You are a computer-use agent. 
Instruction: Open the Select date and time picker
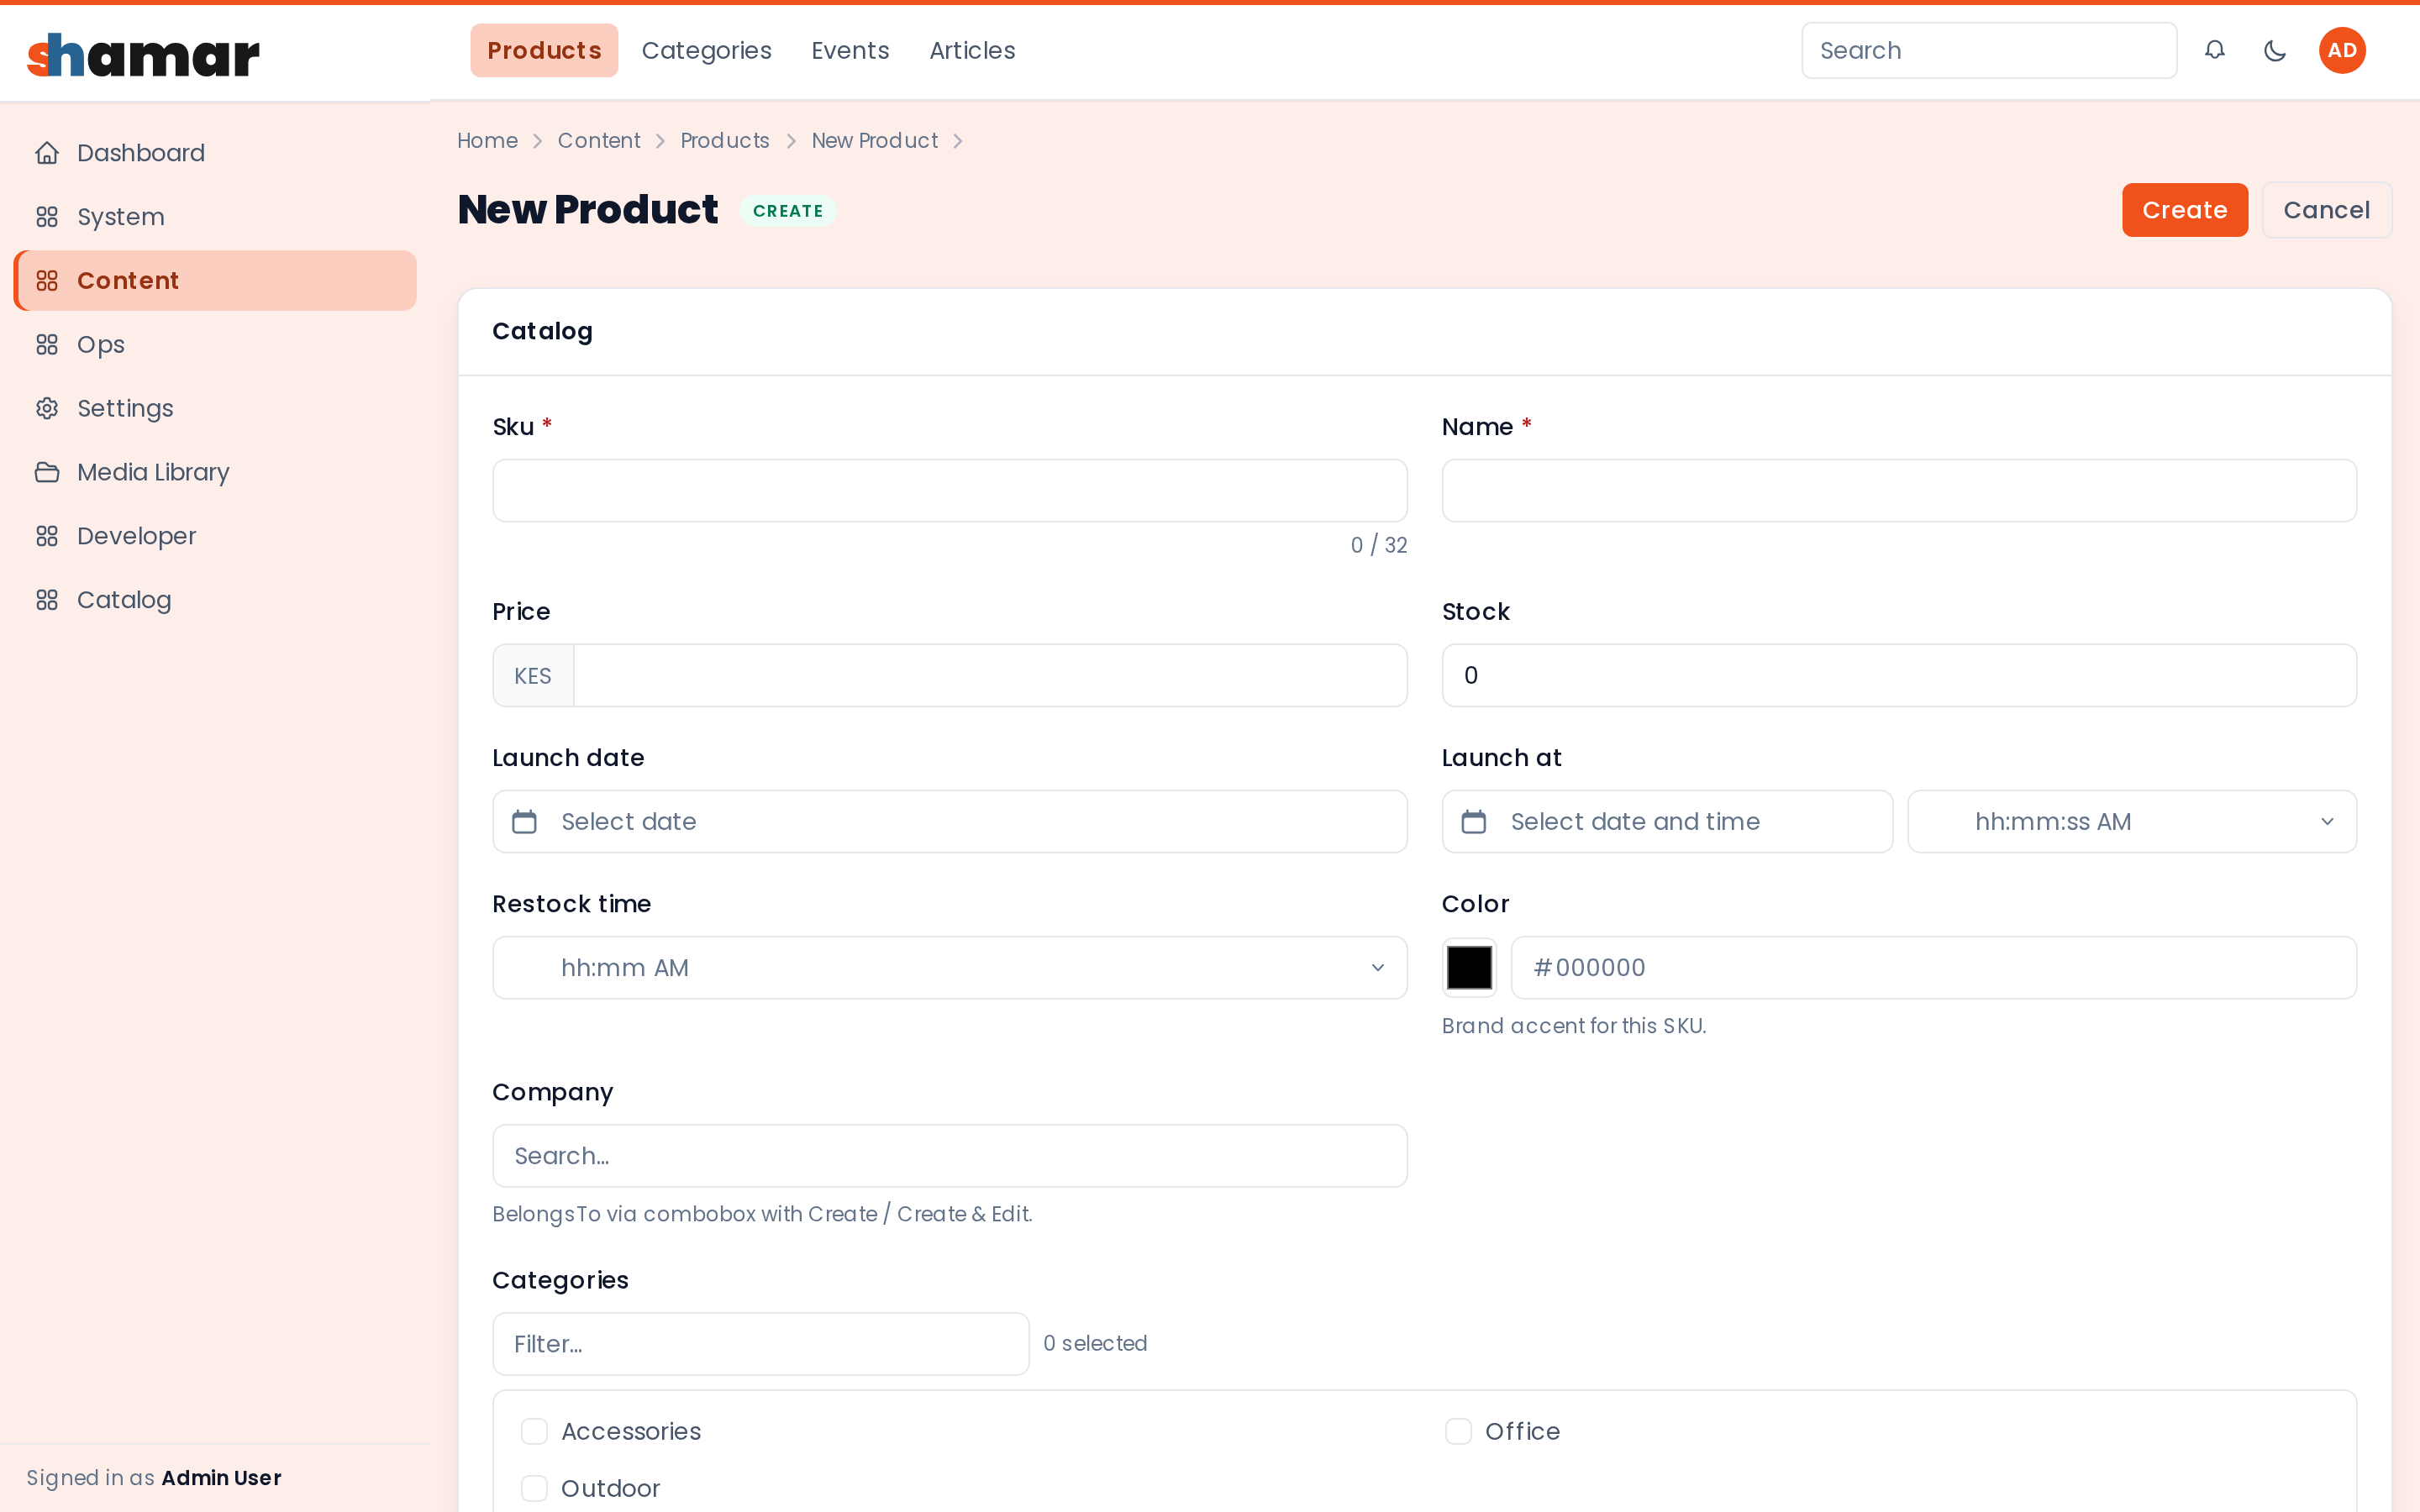click(x=1667, y=822)
